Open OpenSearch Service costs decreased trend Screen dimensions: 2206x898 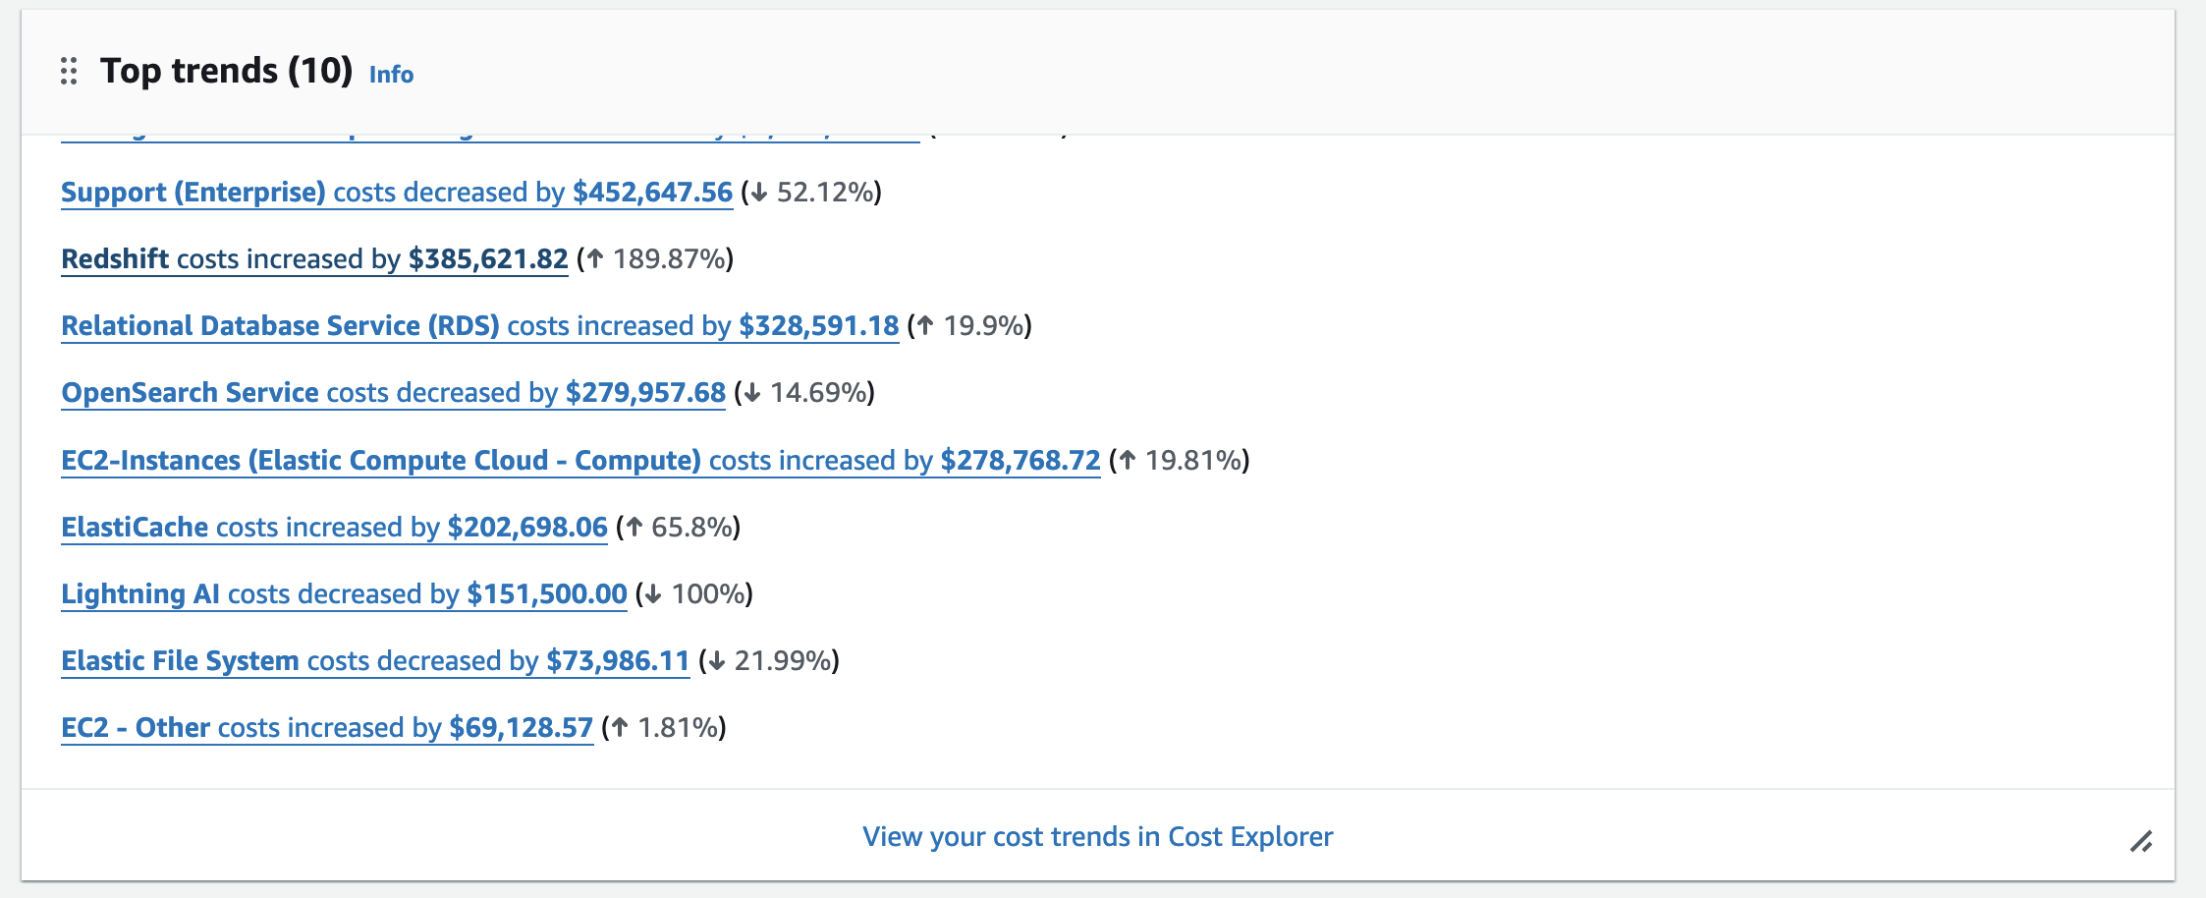point(393,392)
